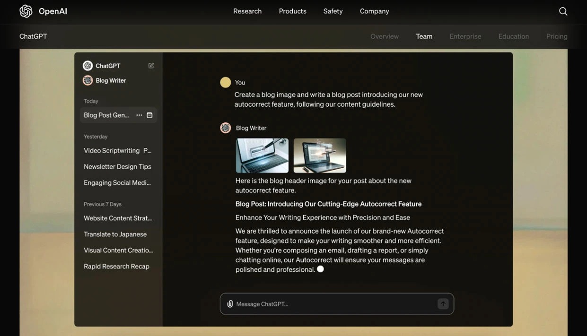Click the send arrow button
587x336 pixels.
[x=443, y=304]
